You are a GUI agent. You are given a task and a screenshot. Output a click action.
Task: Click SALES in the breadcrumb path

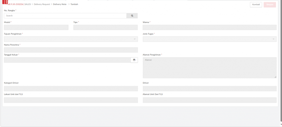pos(28,4)
